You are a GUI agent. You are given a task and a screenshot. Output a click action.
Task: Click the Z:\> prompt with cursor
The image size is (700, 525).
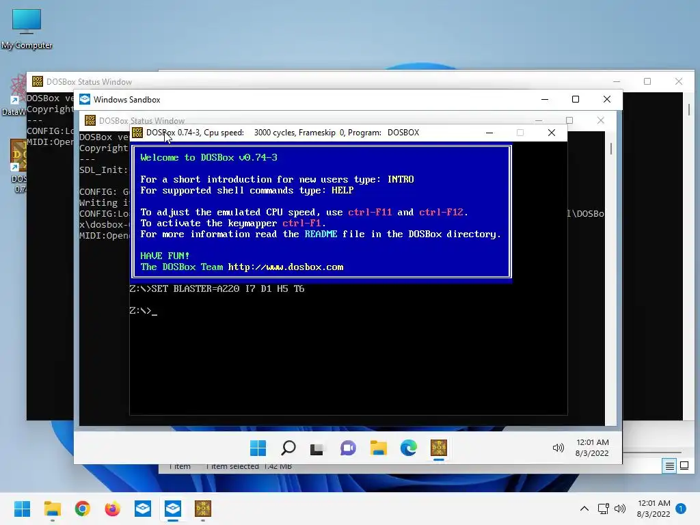pyautogui.click(x=144, y=311)
